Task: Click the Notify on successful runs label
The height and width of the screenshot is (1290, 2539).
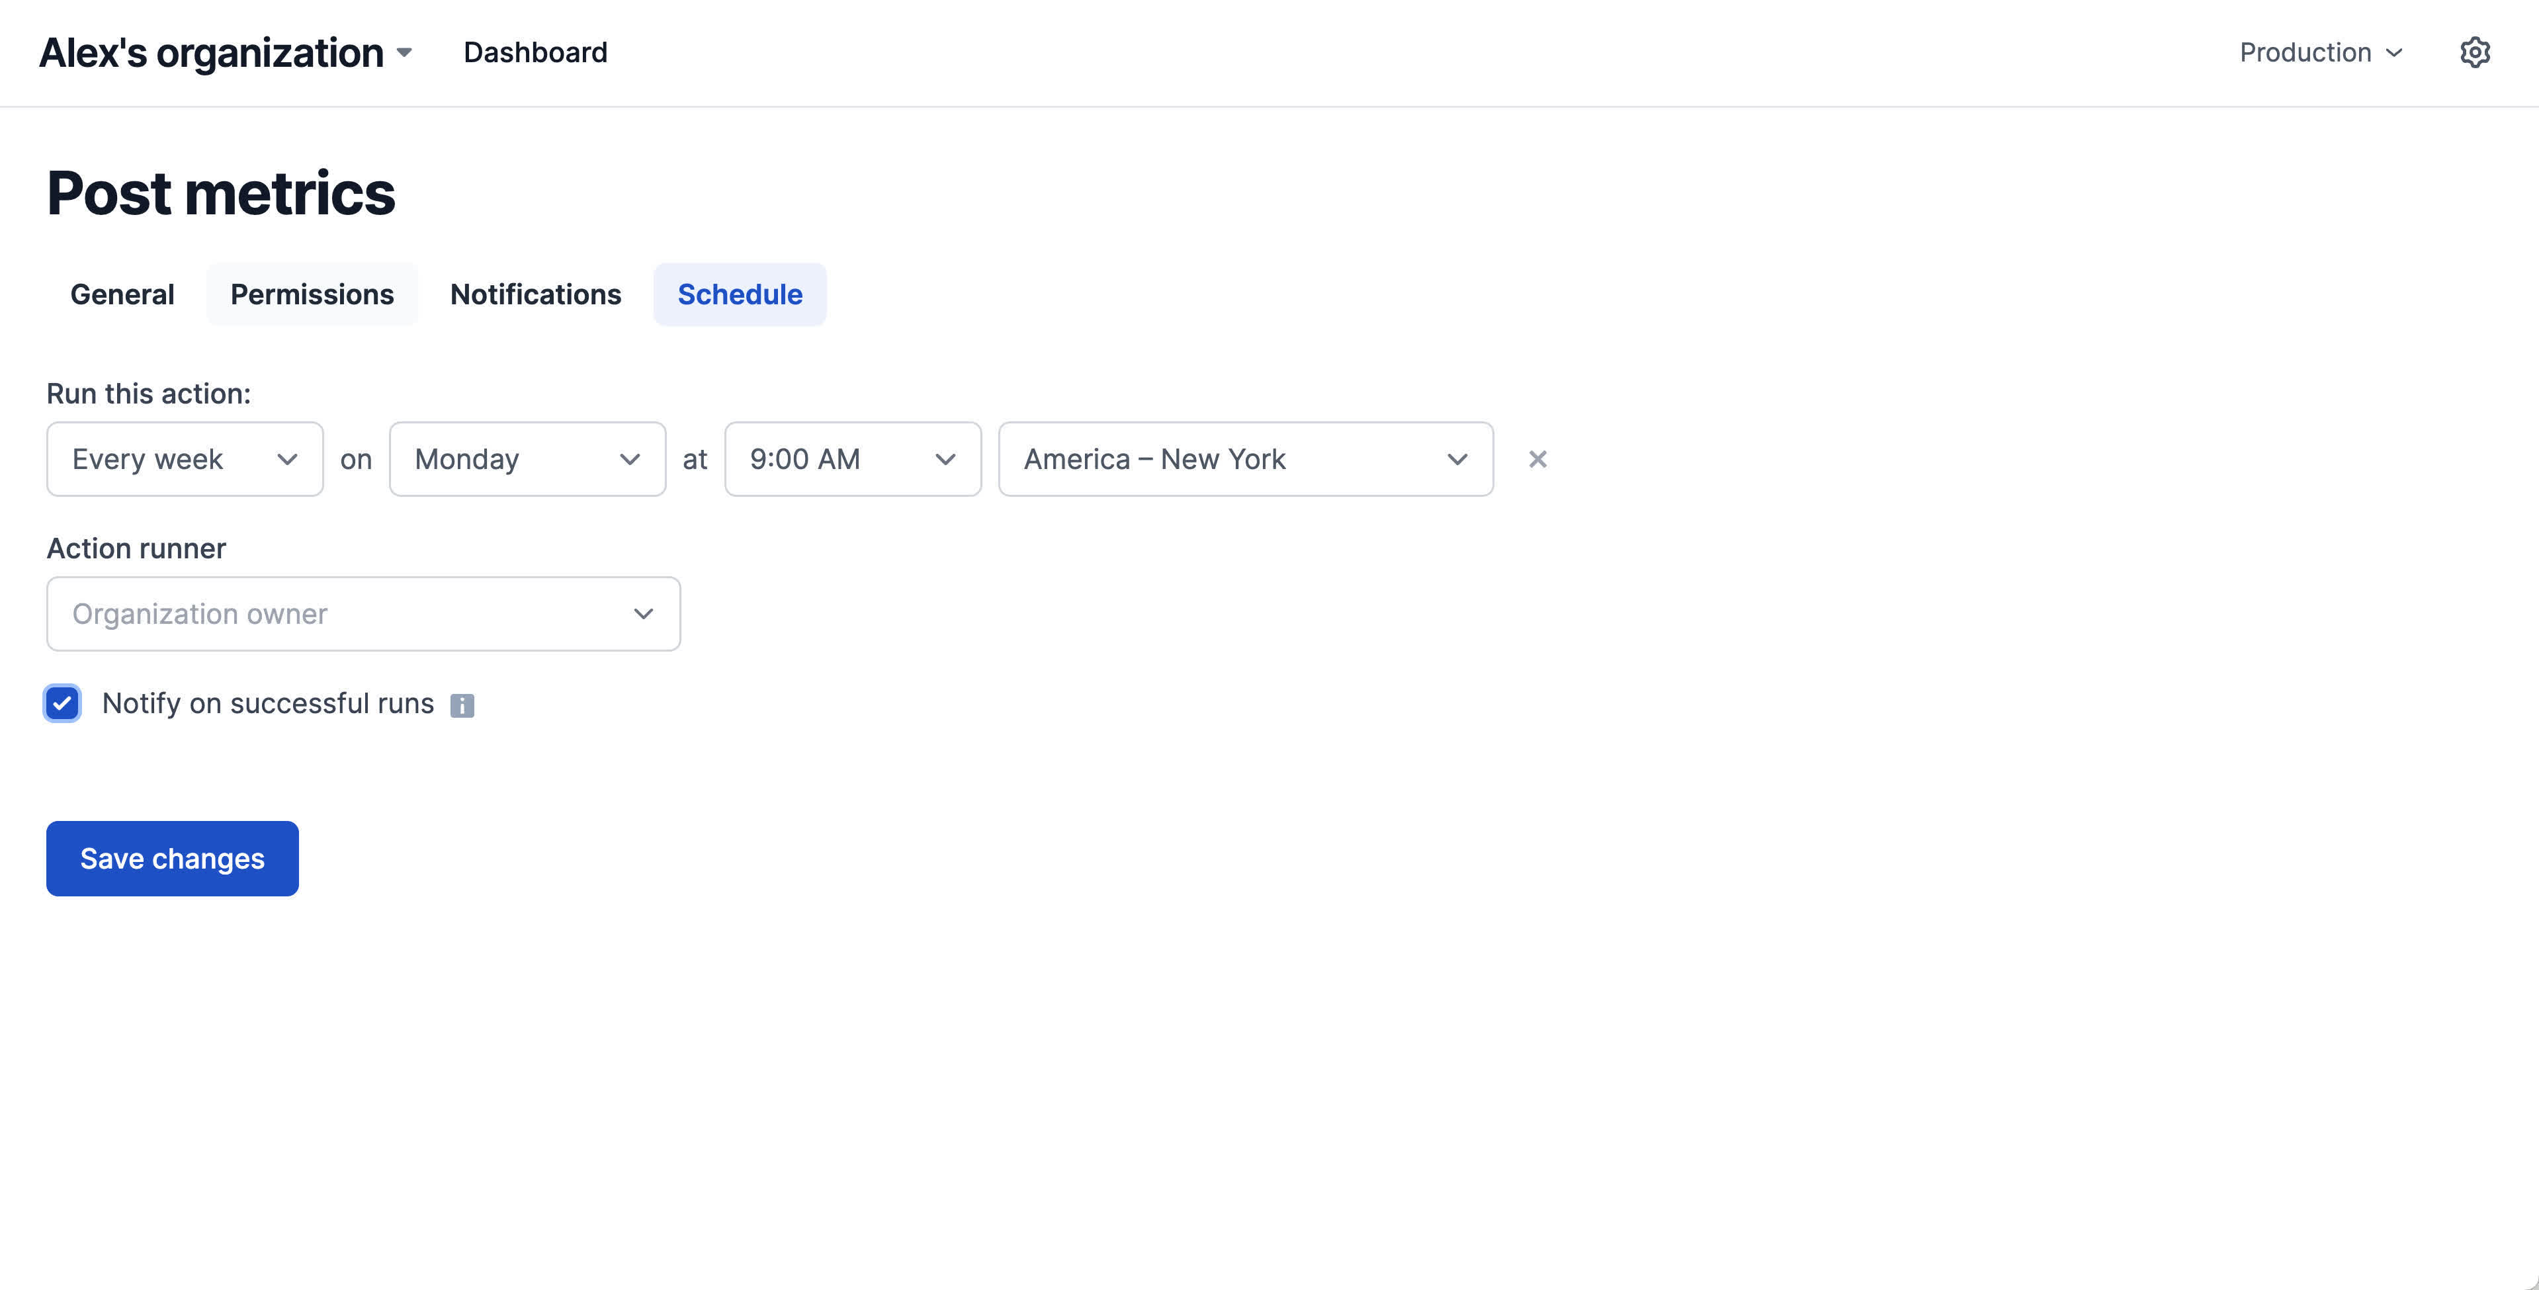Action: click(267, 704)
